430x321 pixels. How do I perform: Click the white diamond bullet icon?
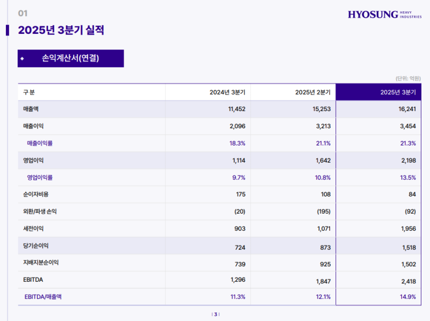click(22, 58)
